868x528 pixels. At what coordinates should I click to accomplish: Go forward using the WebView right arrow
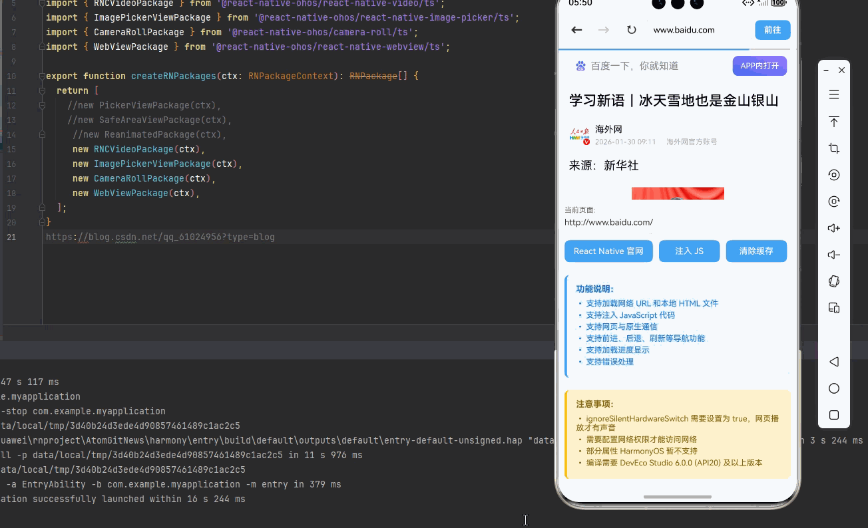click(x=604, y=30)
